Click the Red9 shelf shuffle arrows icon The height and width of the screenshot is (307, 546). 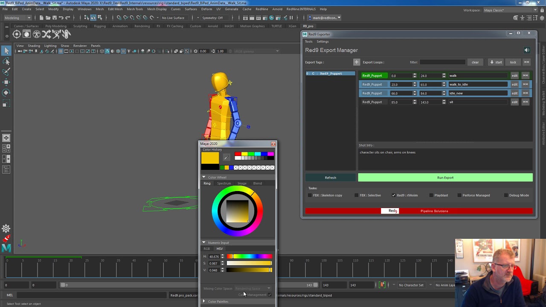[46, 34]
